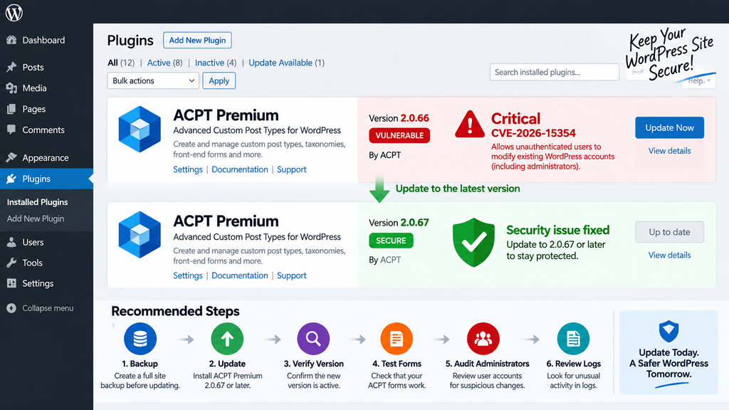This screenshot has height=410, width=729.
Task: Show All plugins filter
Action: pyautogui.click(x=121, y=63)
